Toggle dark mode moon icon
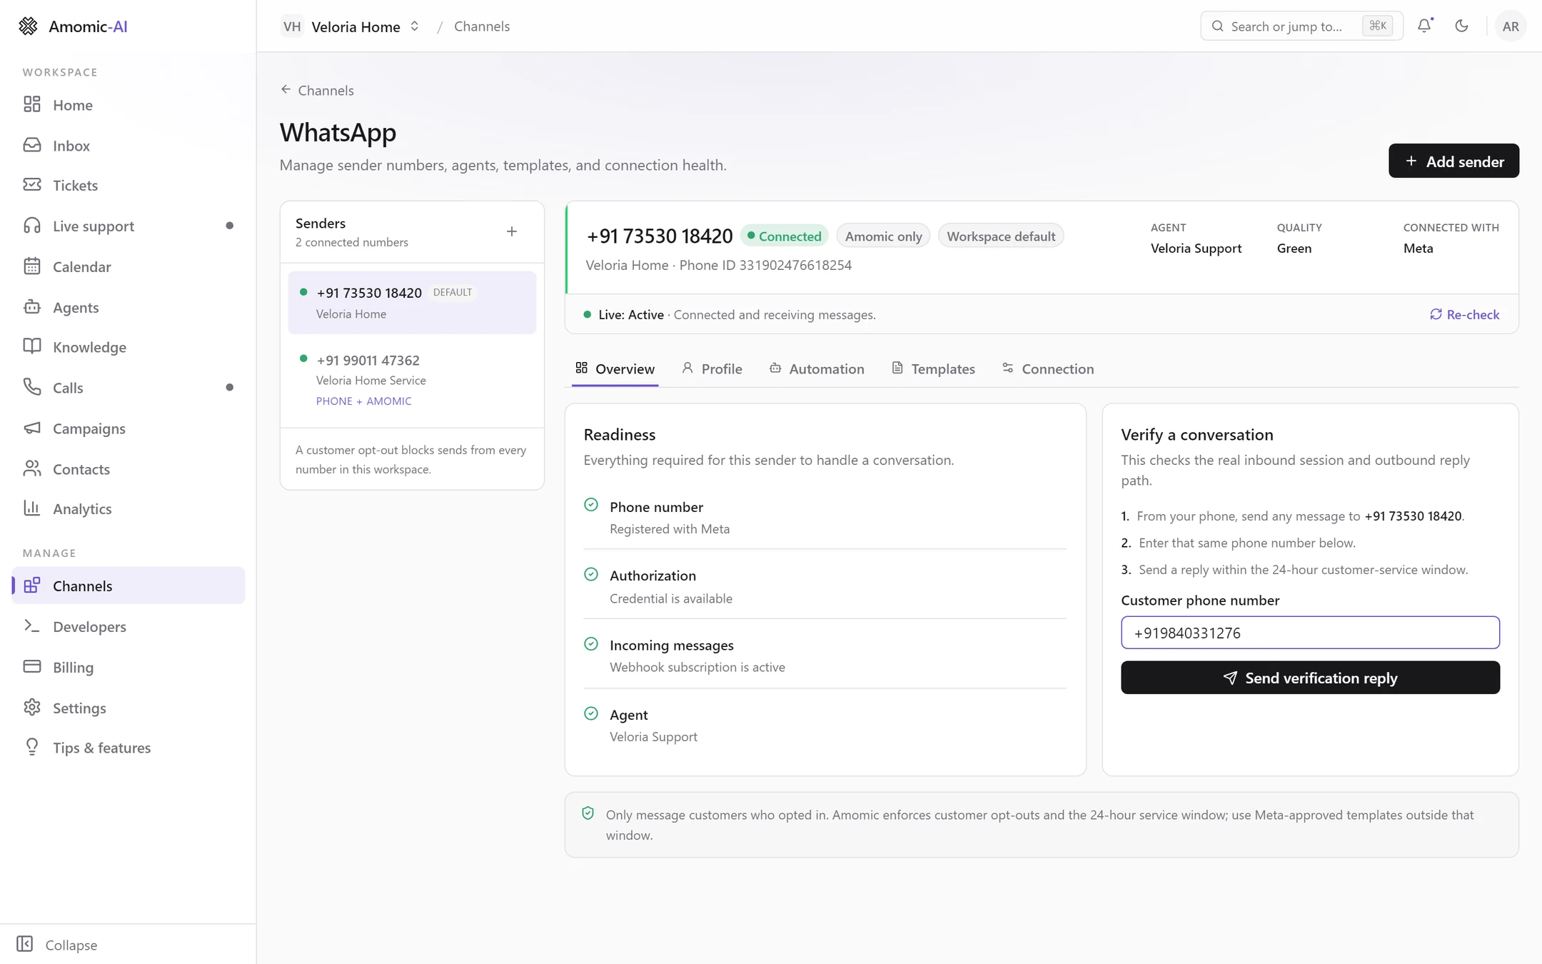The height and width of the screenshot is (964, 1542). point(1461,26)
